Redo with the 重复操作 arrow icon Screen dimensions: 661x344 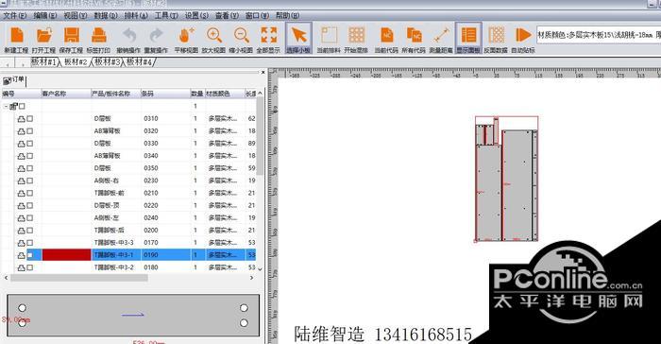tap(156, 36)
